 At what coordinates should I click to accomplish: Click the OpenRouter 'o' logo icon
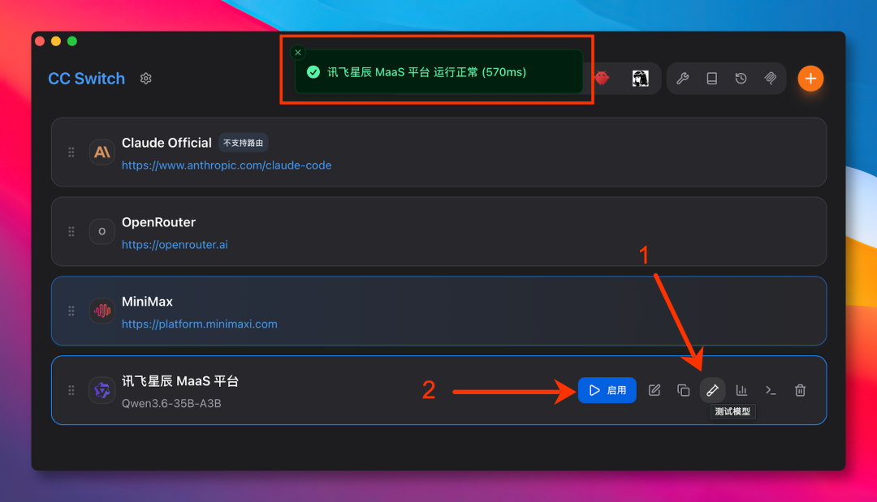coord(102,231)
